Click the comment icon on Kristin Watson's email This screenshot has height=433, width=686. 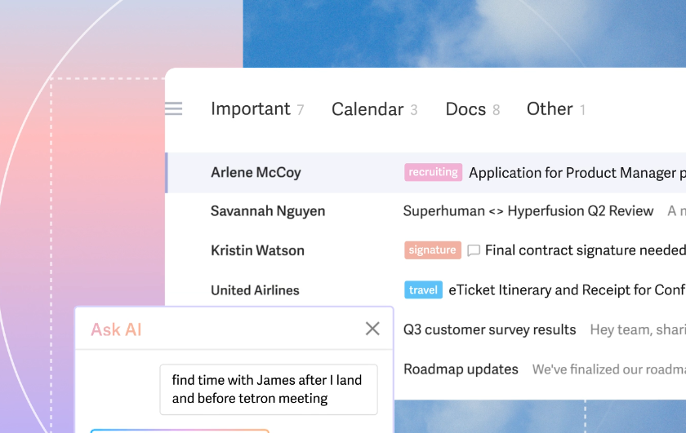click(474, 250)
